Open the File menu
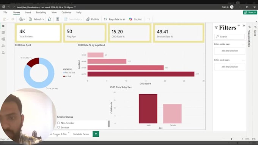Screen dimensions: 258x145 tap(5, 12)
